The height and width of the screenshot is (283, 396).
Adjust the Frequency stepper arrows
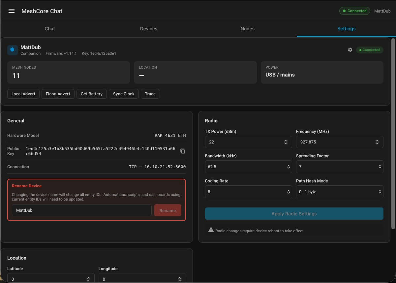point(377,142)
